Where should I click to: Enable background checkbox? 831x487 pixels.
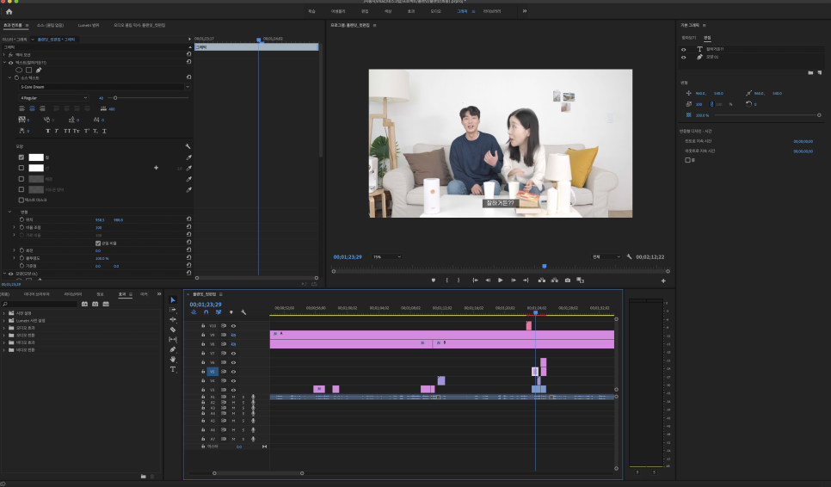22,179
